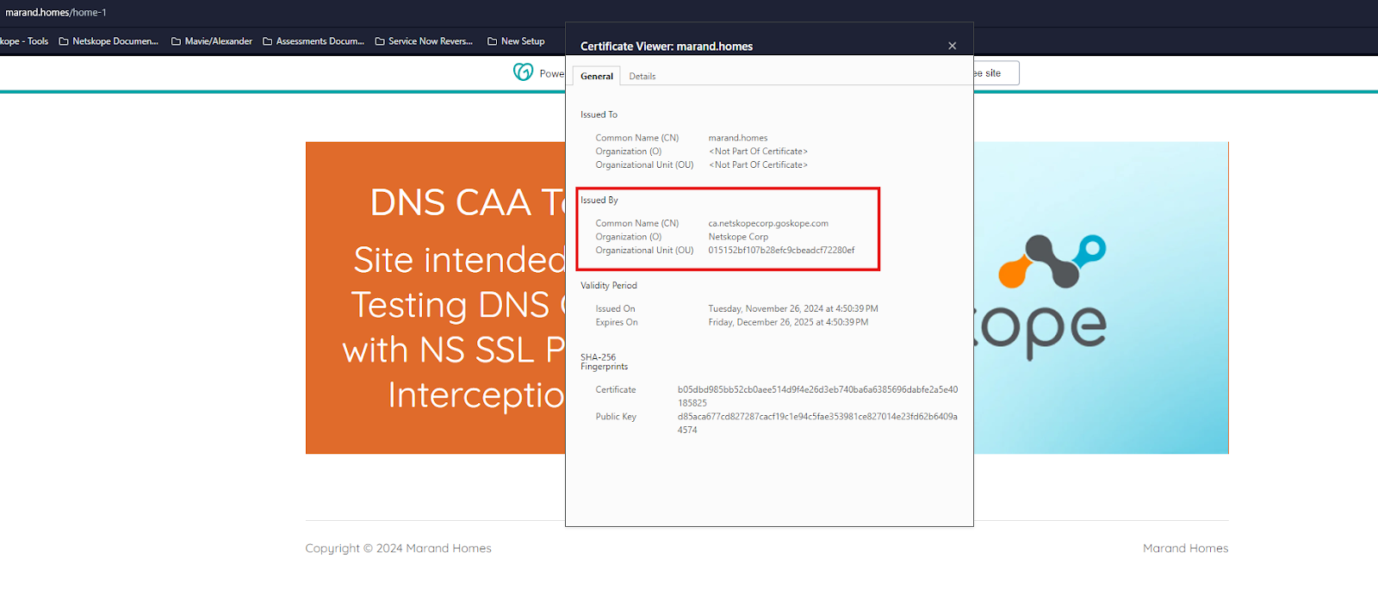Close the Certificate Viewer dialog
Viewport: 1378px width, 595px height.
(x=952, y=46)
